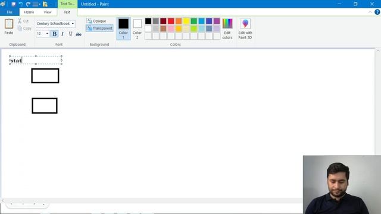Pick the dark gray color swatch

coord(156,21)
